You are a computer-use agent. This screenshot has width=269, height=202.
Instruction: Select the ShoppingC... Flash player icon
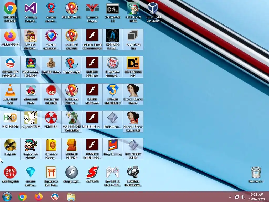[71, 174]
